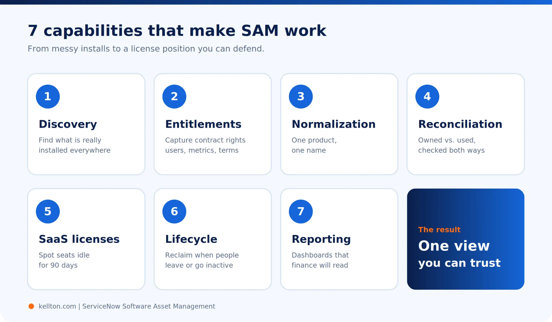Screen dimensions: 552x322
Task: Click the 'One view' headline text
Action: tap(454, 246)
